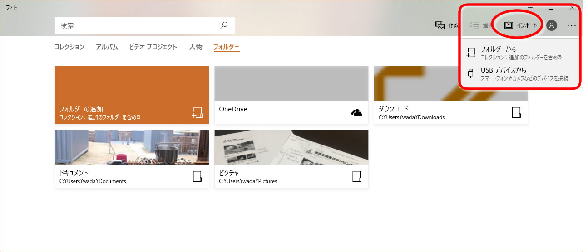Viewport: 583px width, 252px height.
Task: Open the ドキュメント folder thumbnail
Action: (x=132, y=147)
